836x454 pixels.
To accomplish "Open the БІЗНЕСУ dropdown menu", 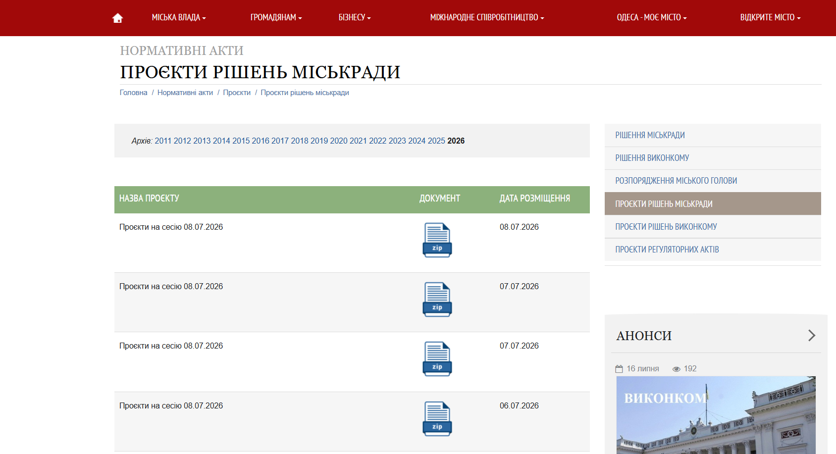I will click(x=355, y=17).
